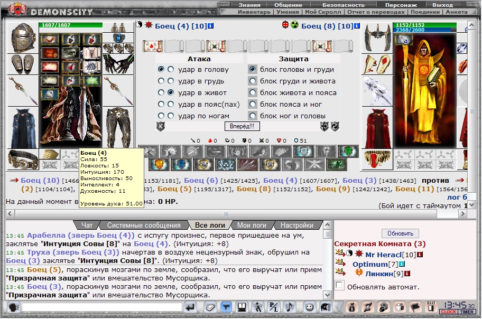Clear chat using the eraser icon

[x=210, y=307]
